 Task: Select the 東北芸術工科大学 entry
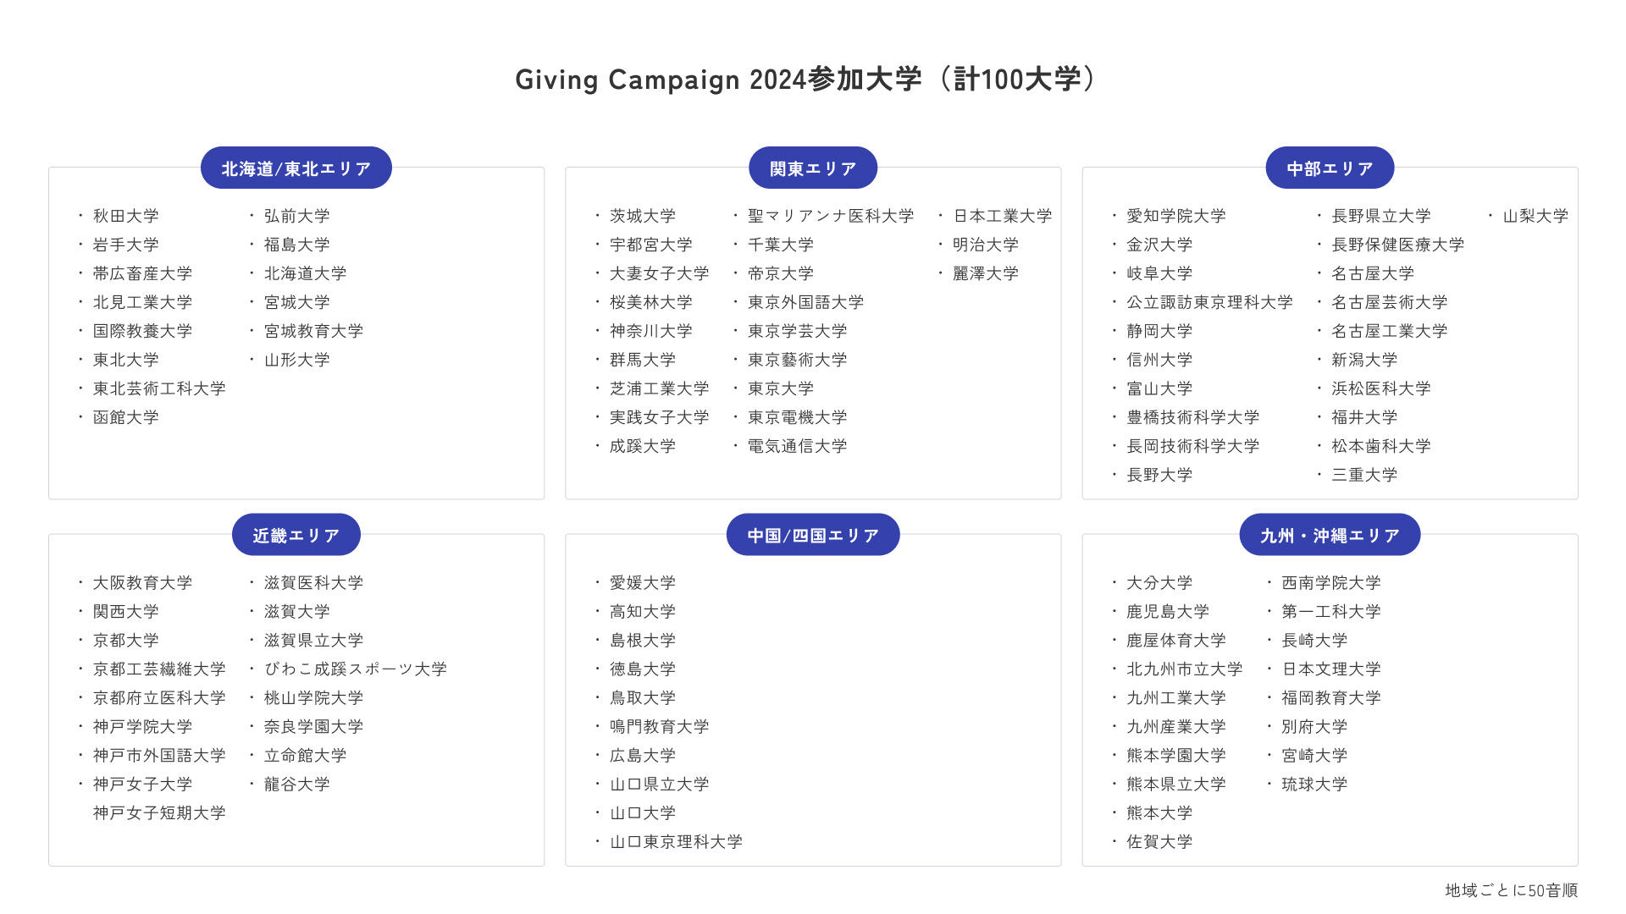click(159, 388)
